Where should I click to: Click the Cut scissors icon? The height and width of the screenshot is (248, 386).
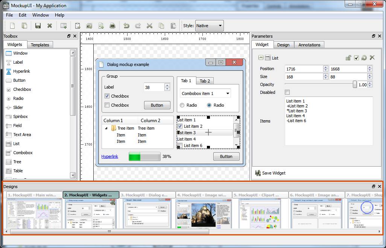click(x=149, y=26)
